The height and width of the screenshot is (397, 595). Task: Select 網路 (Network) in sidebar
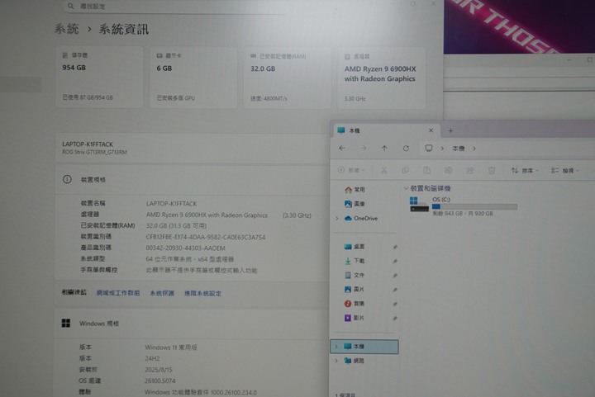tap(354, 361)
